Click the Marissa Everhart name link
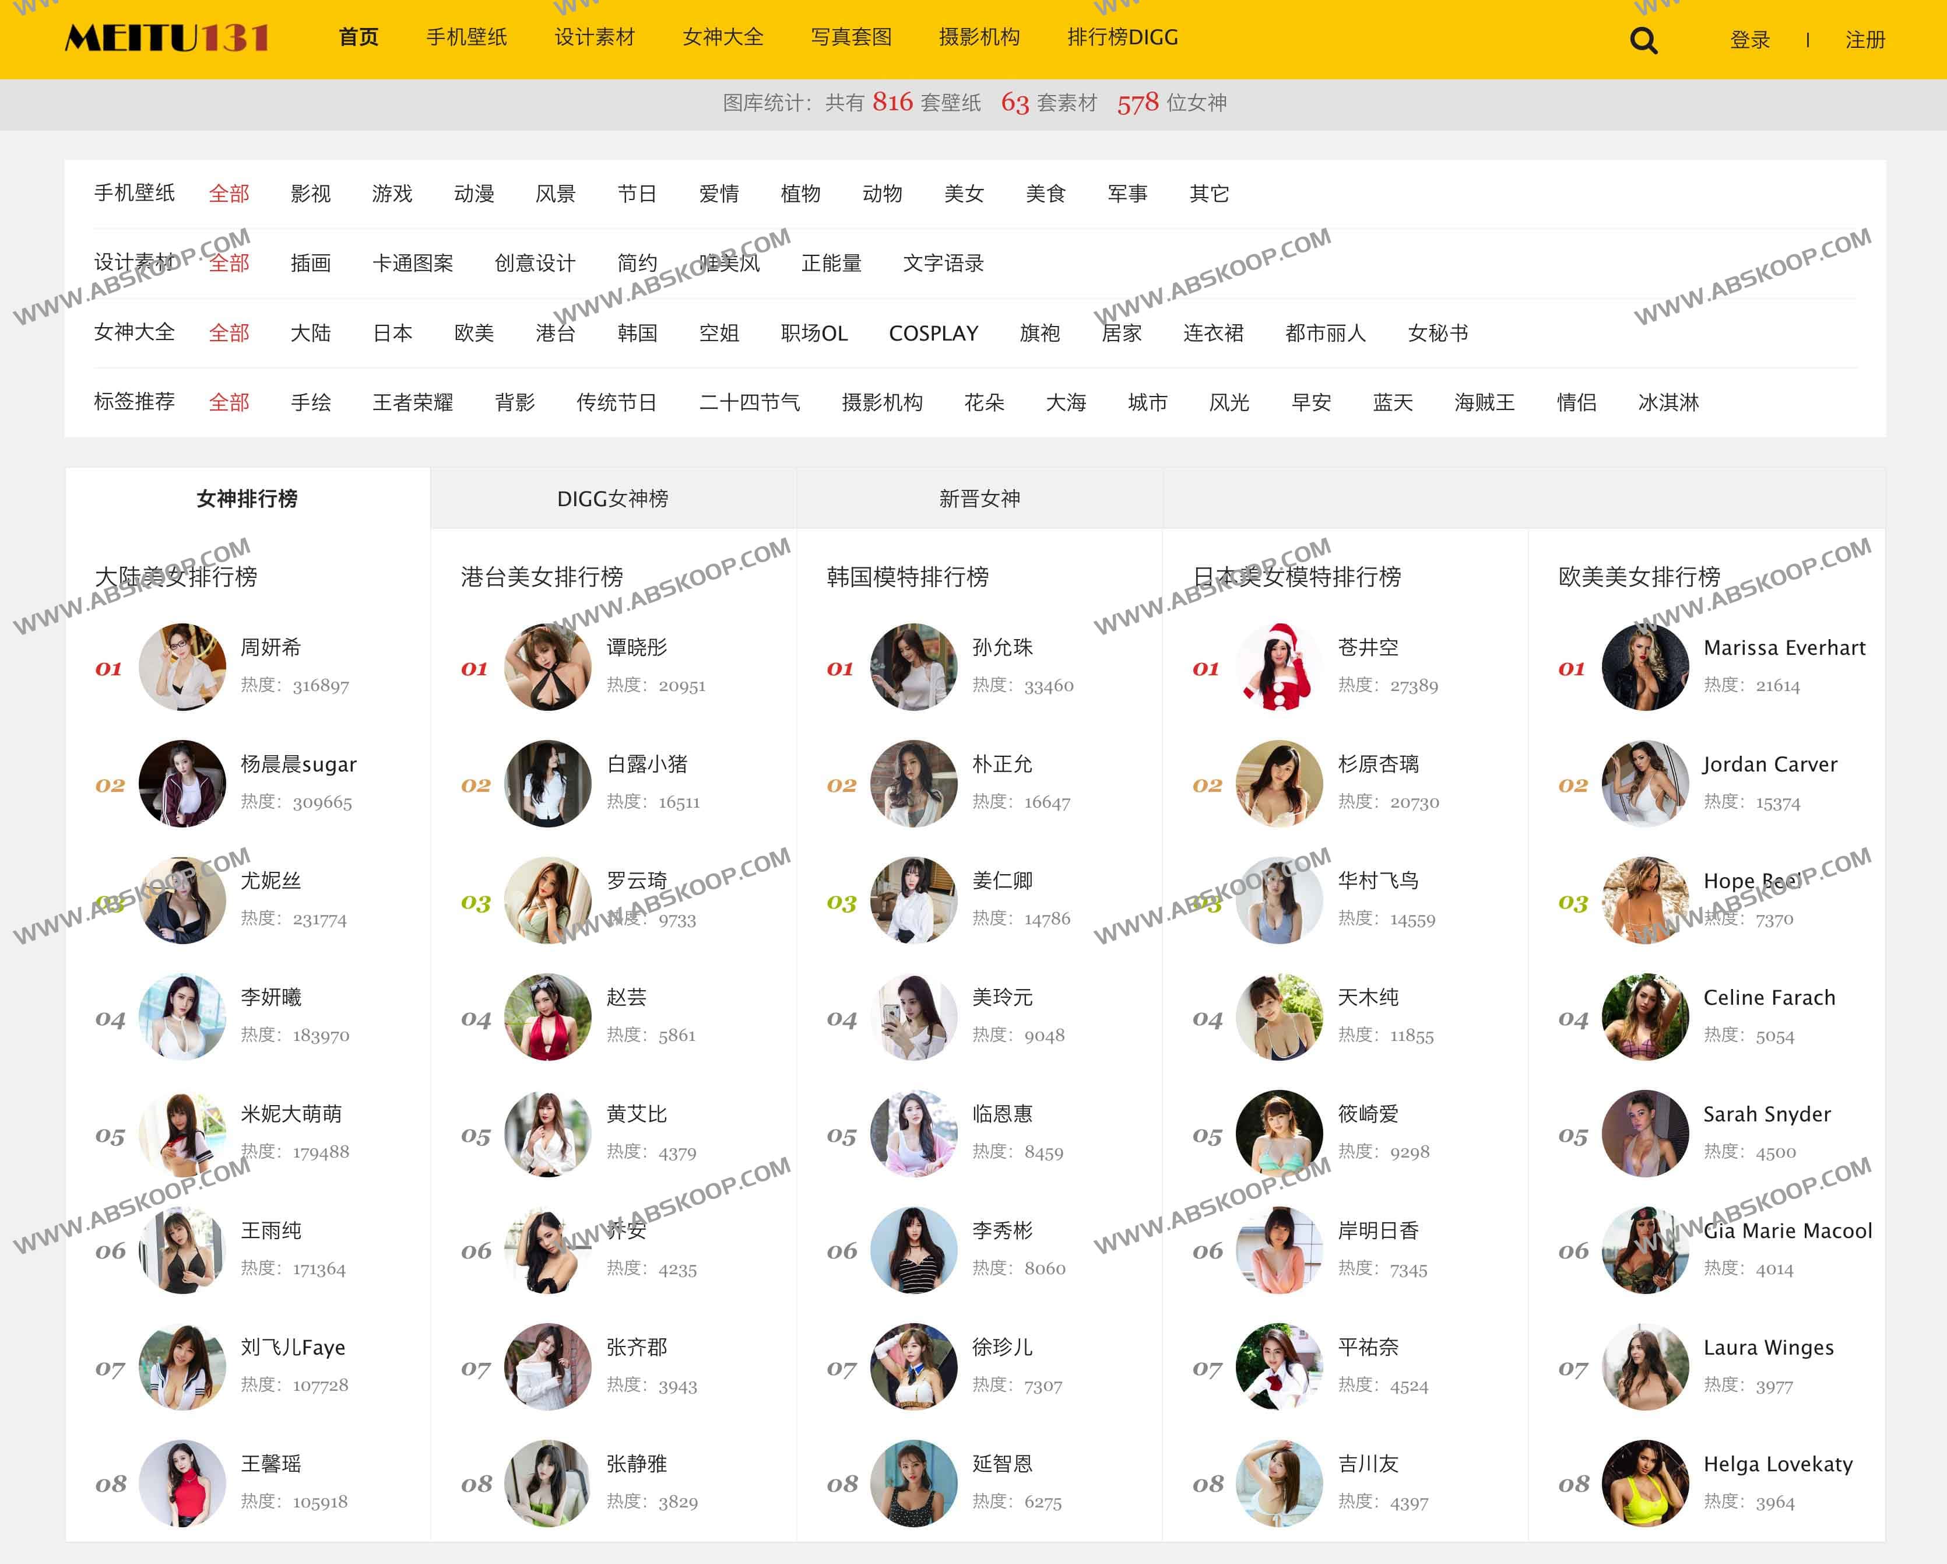 1786,647
